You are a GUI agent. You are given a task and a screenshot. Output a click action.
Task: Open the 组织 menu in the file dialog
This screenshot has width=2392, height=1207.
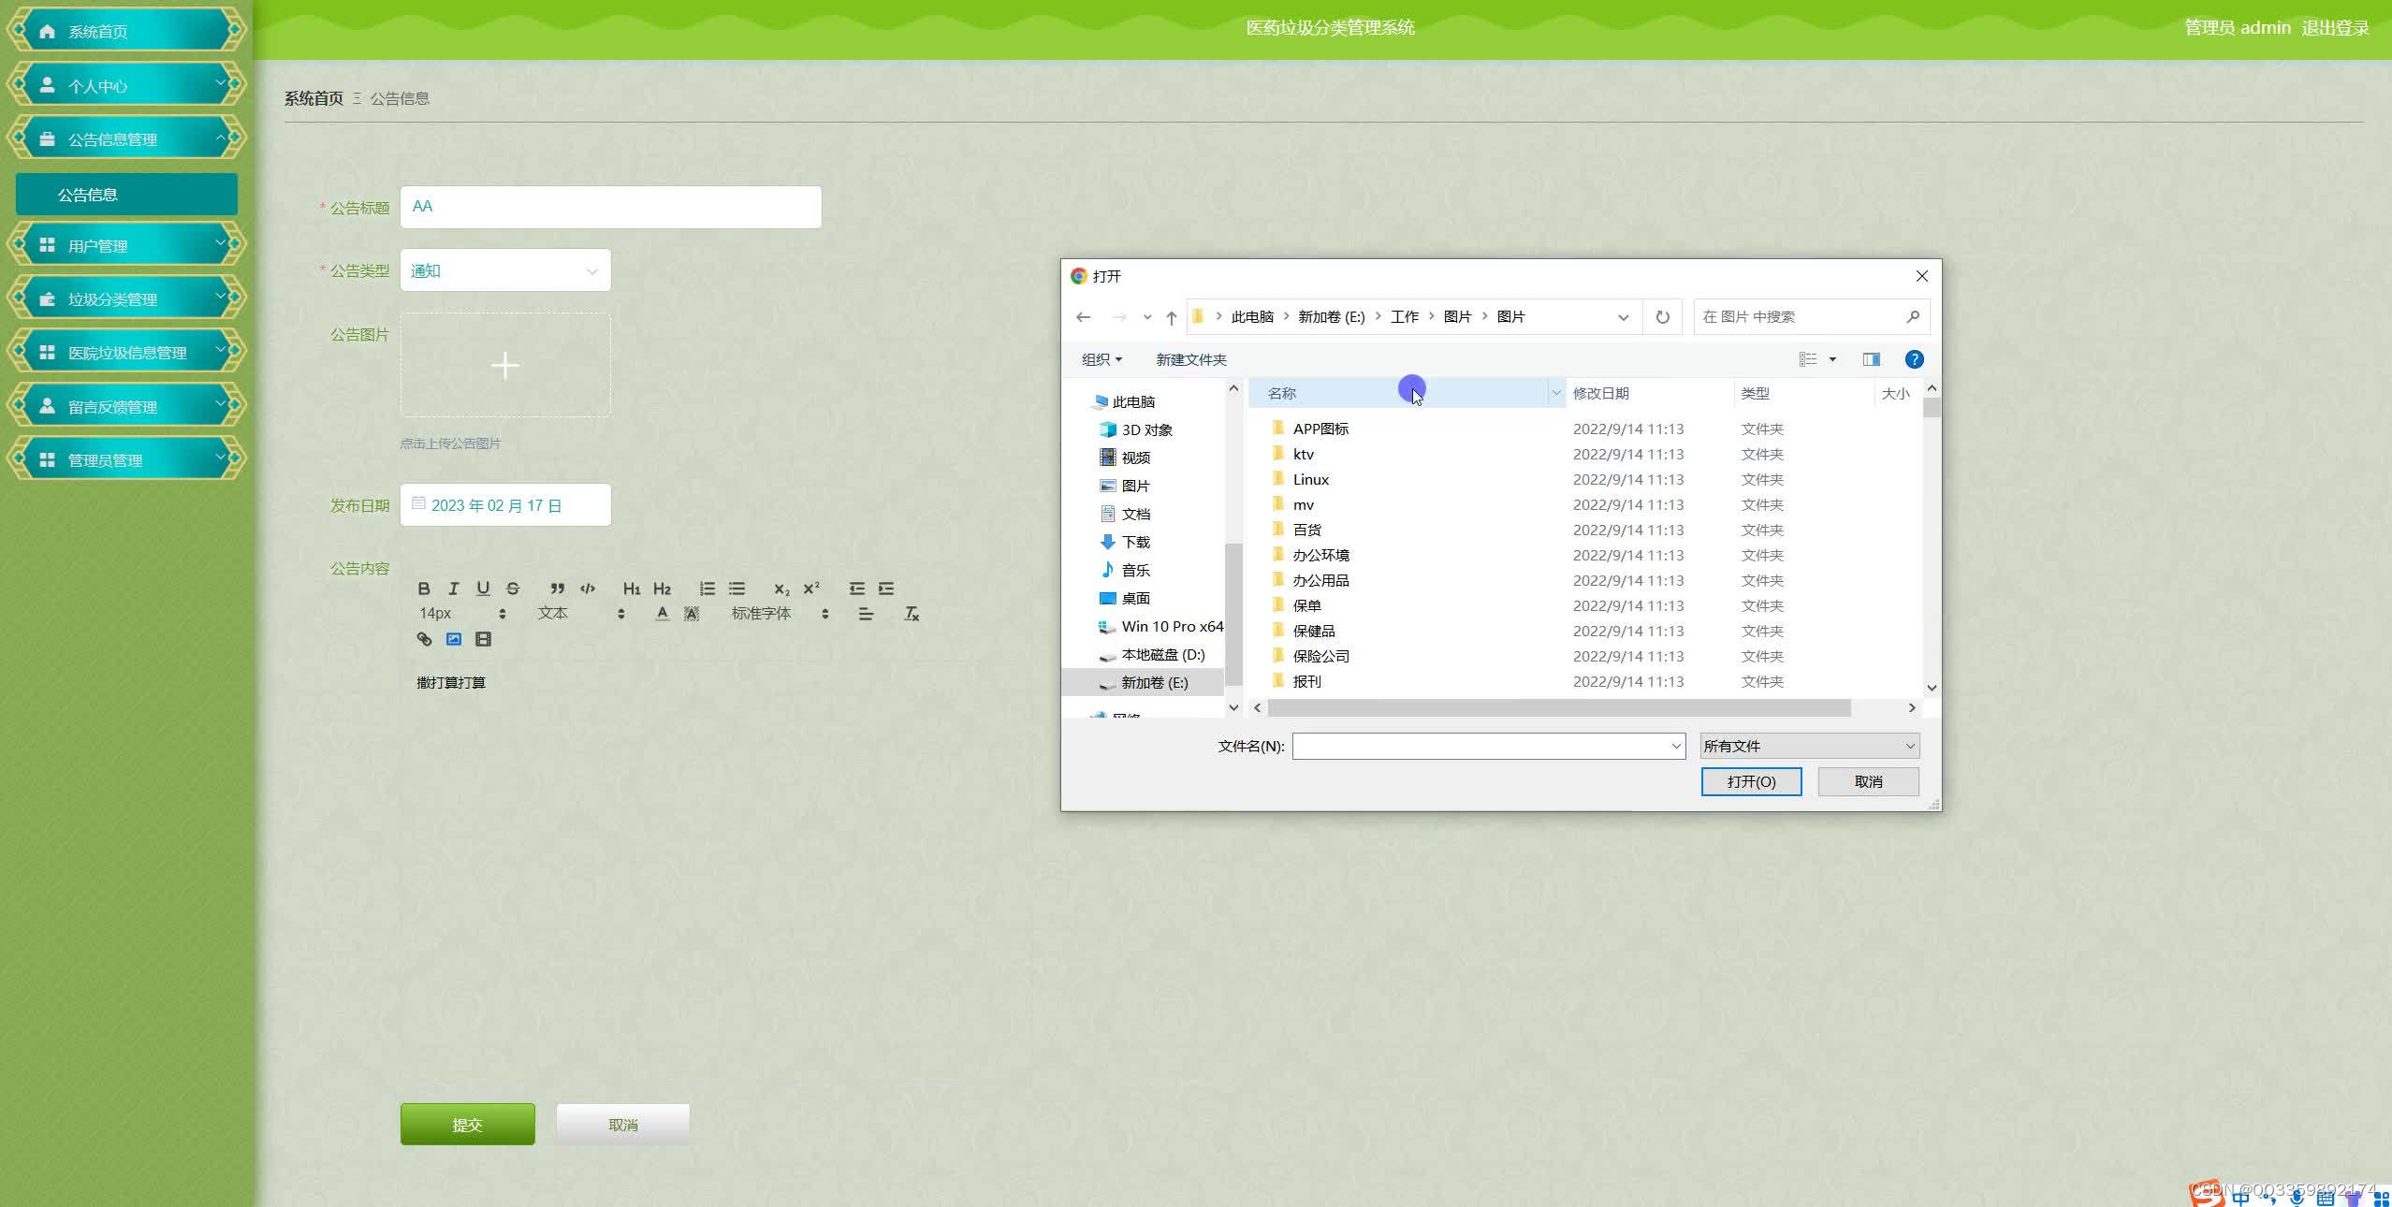pos(1101,359)
